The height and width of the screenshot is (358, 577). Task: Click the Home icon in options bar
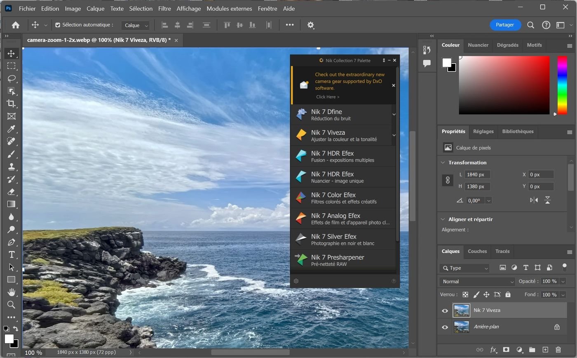[x=16, y=25]
